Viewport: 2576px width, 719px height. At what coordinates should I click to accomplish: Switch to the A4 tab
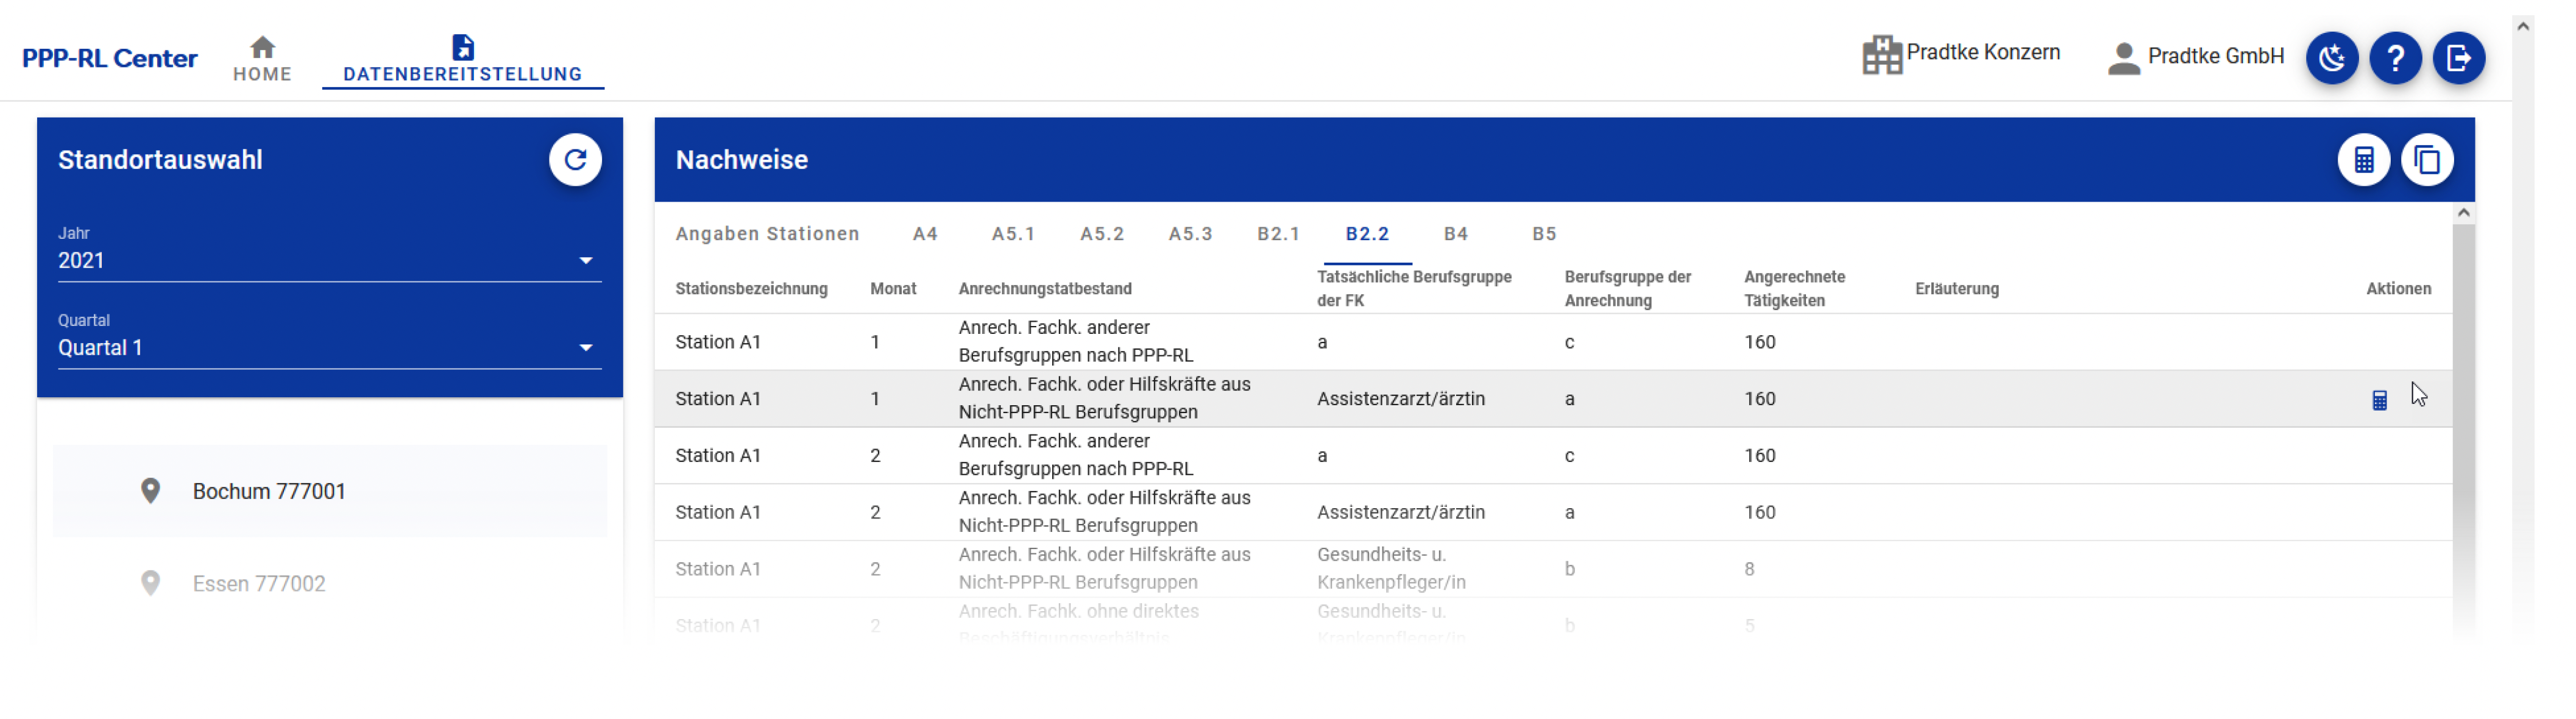924,234
